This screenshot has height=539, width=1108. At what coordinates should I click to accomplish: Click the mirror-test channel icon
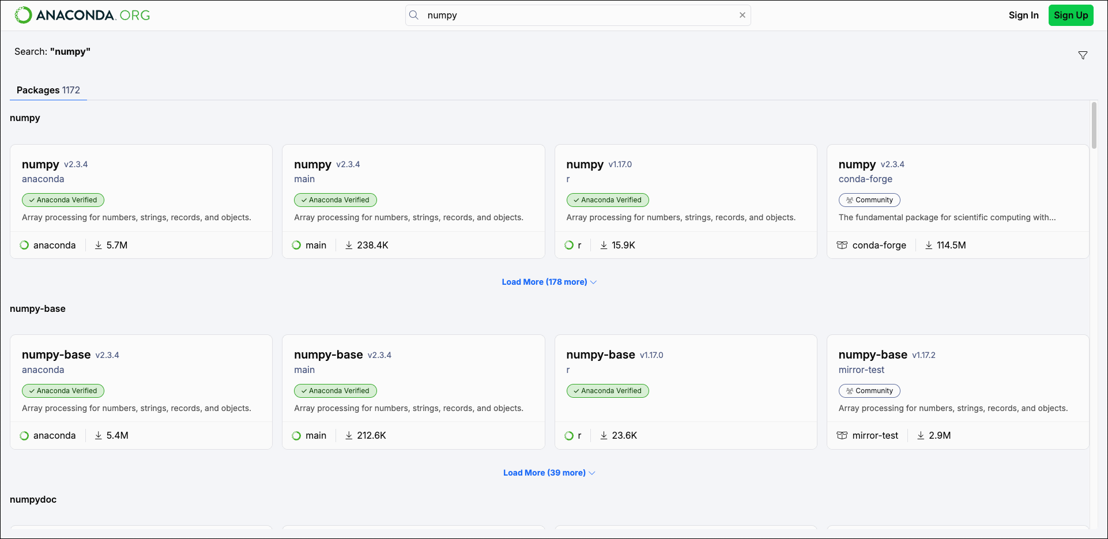pos(842,435)
